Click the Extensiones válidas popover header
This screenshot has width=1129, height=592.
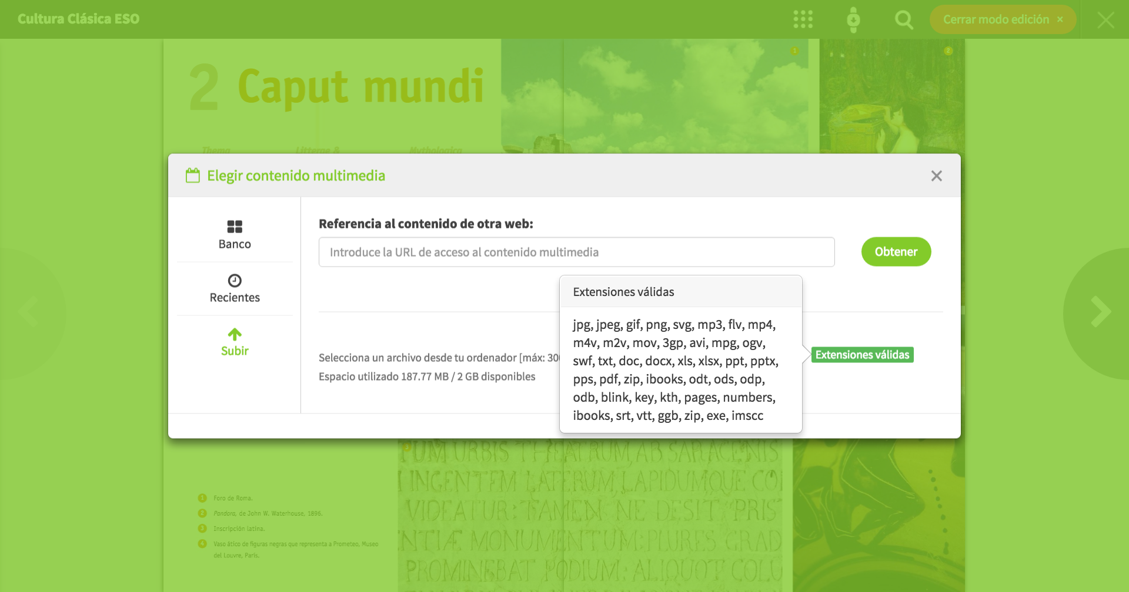623,292
